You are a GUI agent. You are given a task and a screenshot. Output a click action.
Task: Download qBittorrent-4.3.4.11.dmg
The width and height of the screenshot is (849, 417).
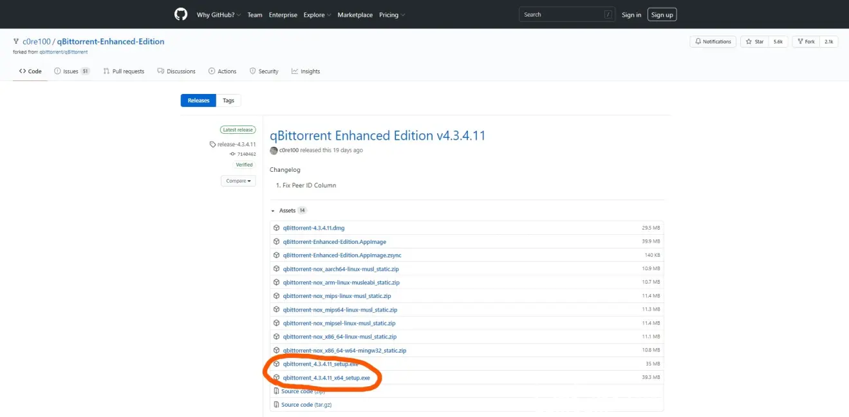(x=313, y=228)
